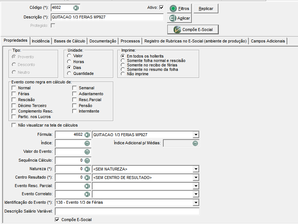
Task: Check the Décimo Terceiro checkbox
Action: click(14, 106)
